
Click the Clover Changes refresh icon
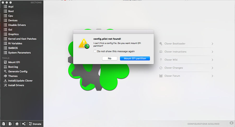[x=161, y=68]
